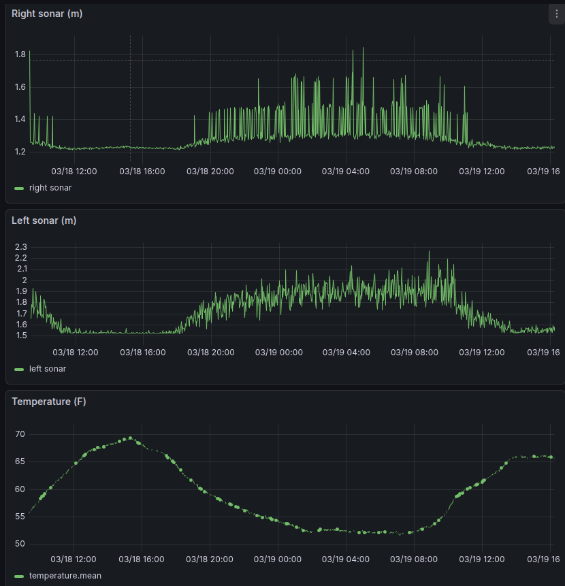
Task: Click the 70 tick on Temperature axis
Action: pos(20,434)
